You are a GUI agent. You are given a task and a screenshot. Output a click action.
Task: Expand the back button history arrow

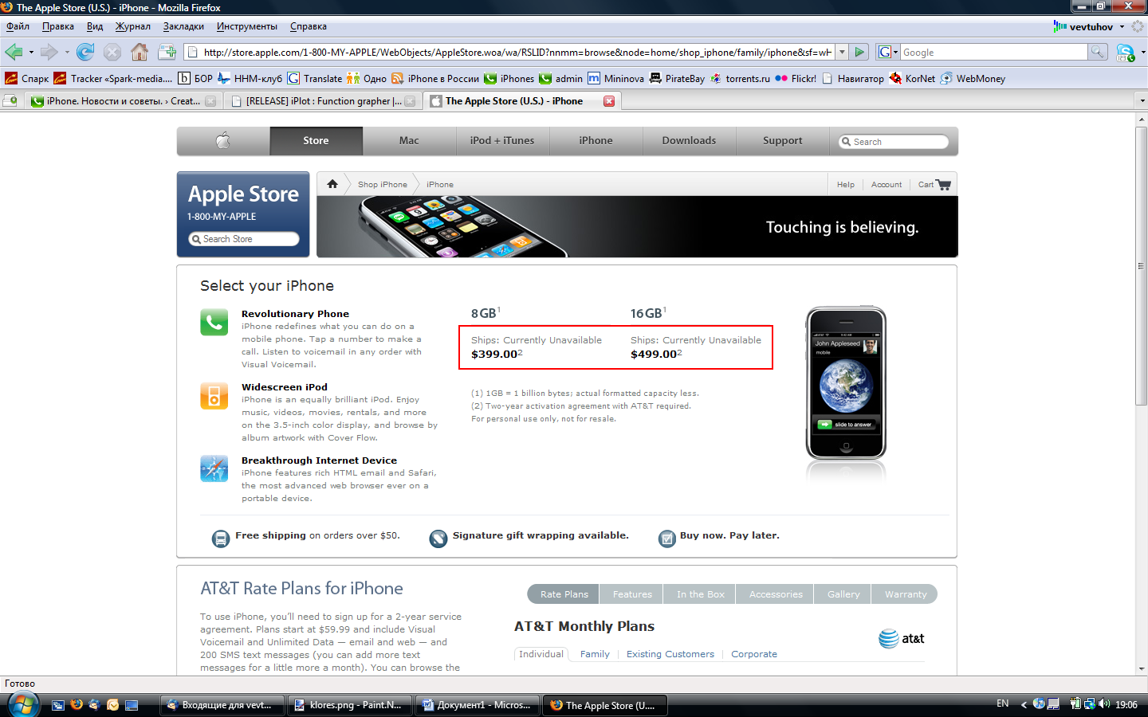31,53
